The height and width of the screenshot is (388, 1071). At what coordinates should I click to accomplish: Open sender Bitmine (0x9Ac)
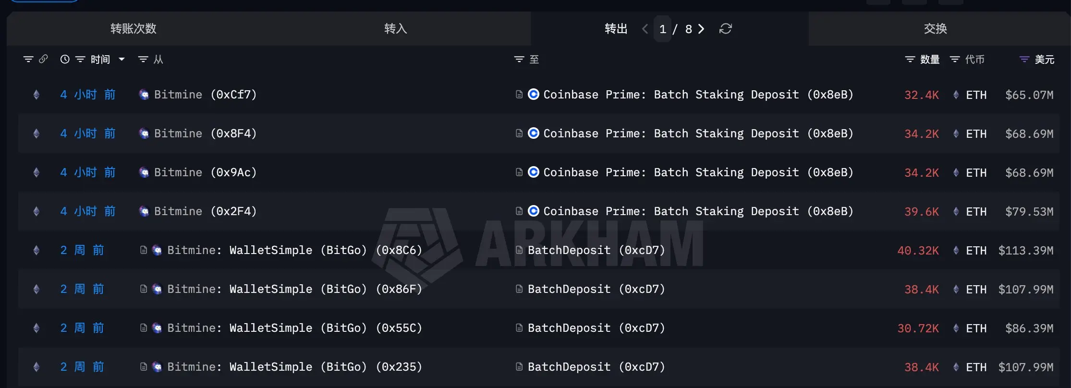205,172
